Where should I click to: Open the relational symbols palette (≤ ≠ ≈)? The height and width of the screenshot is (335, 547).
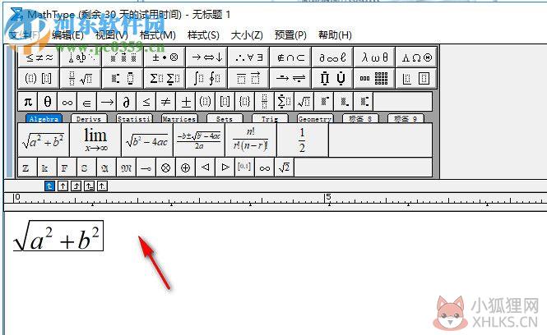pos(39,57)
